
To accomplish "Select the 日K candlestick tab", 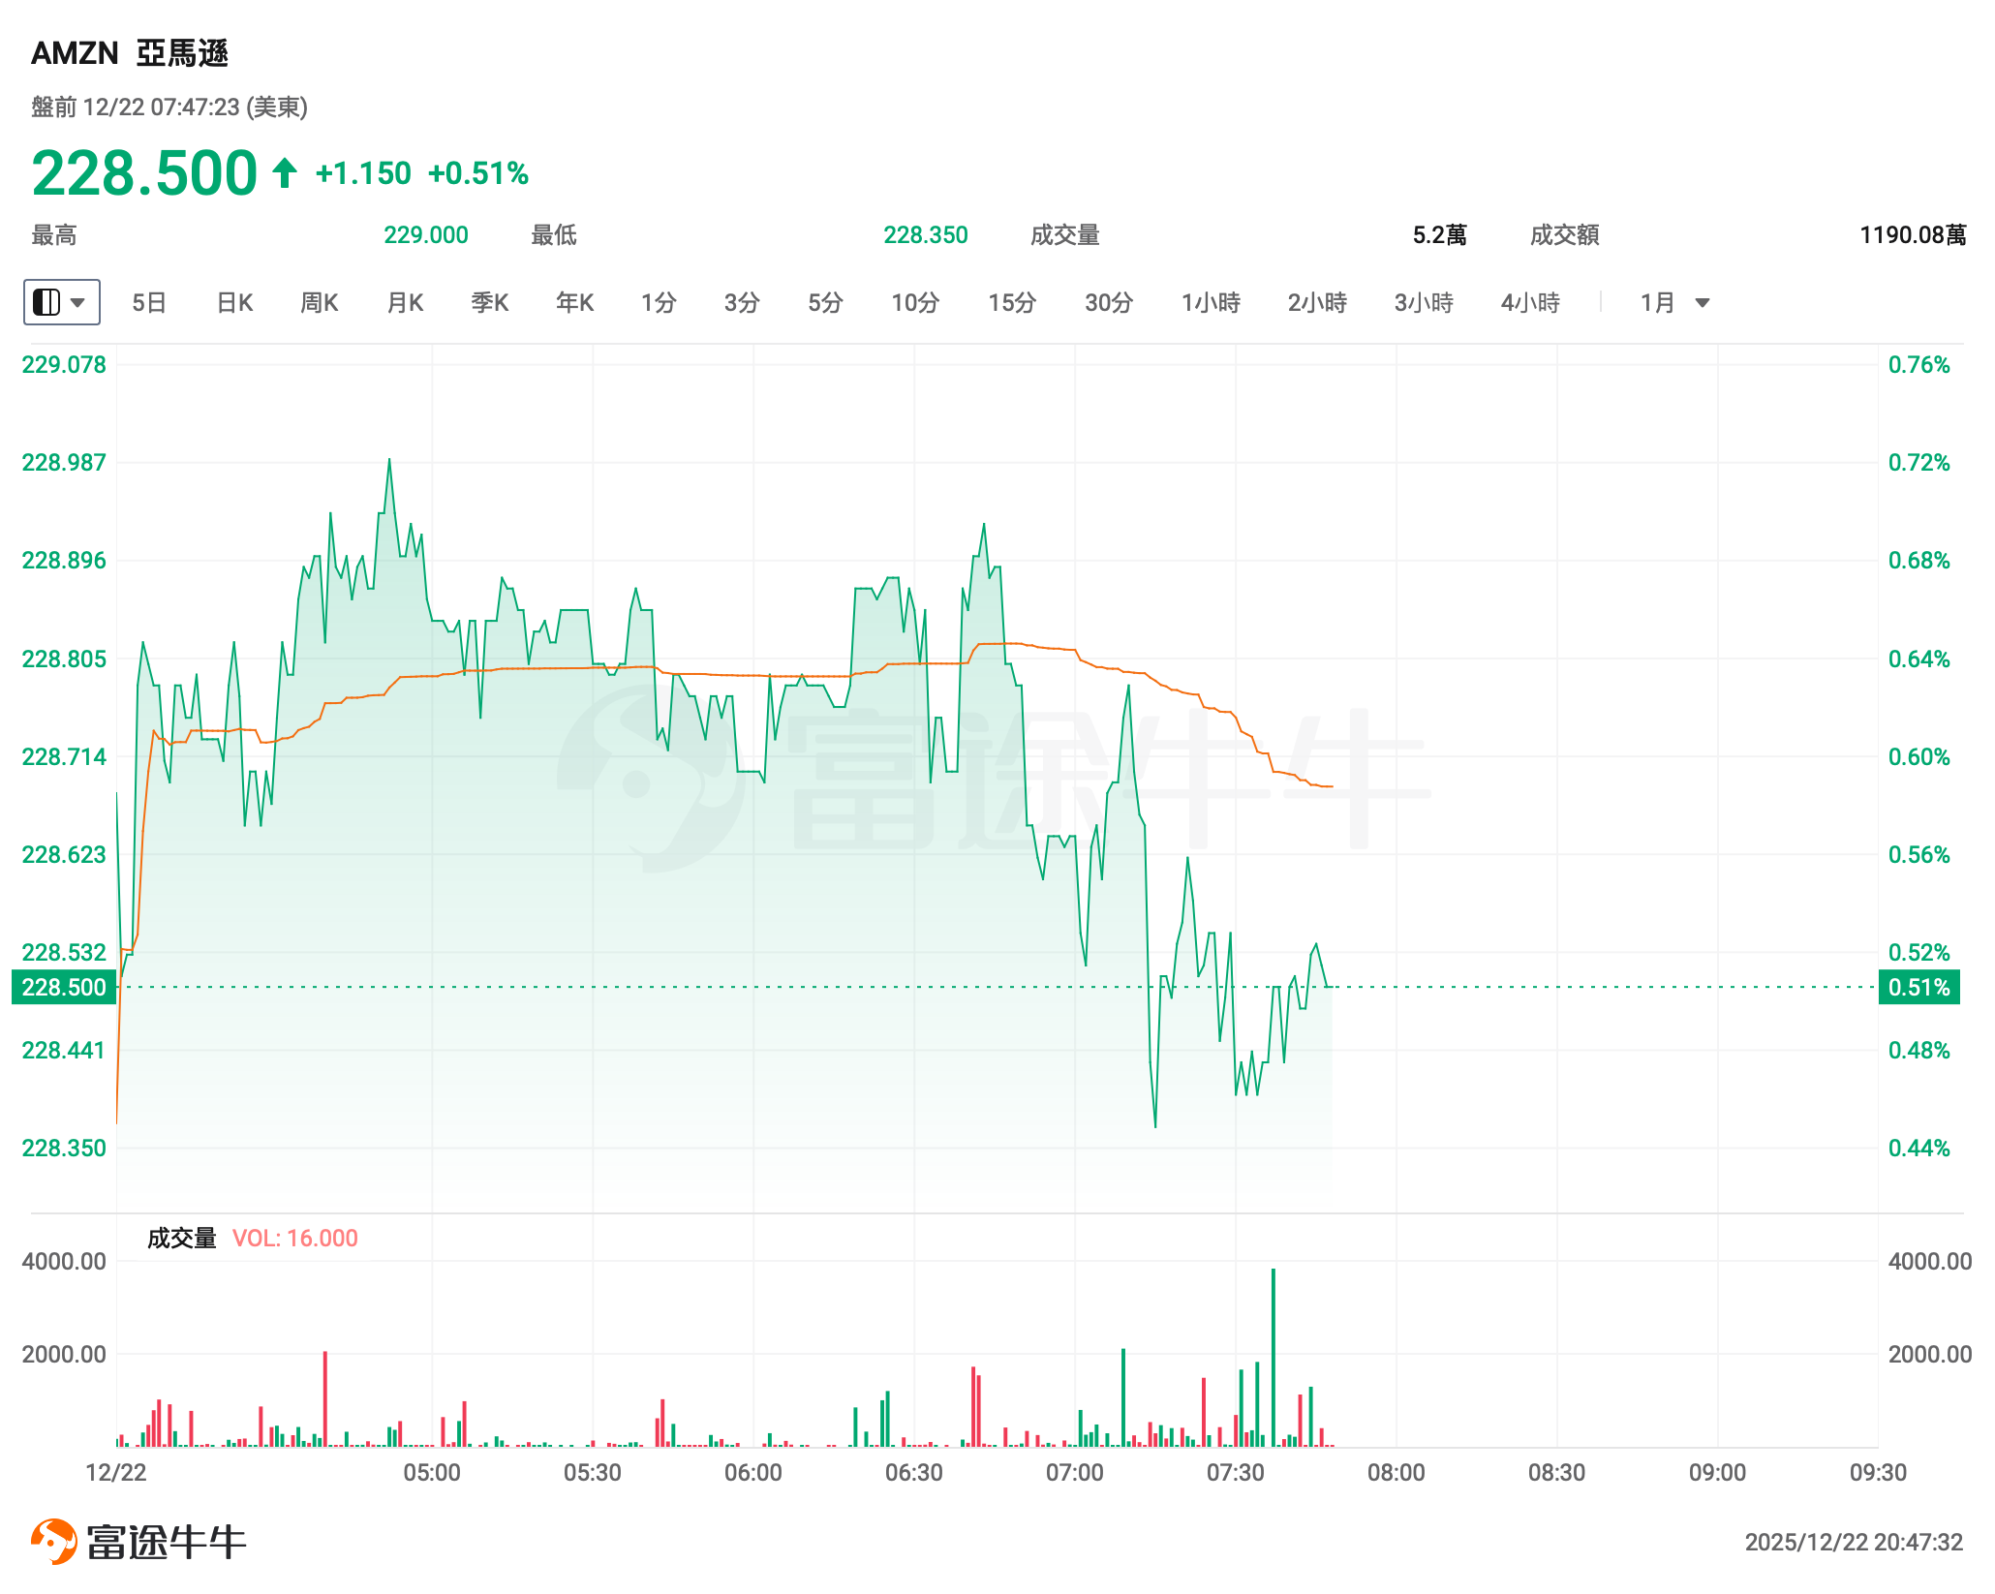I will [234, 303].
